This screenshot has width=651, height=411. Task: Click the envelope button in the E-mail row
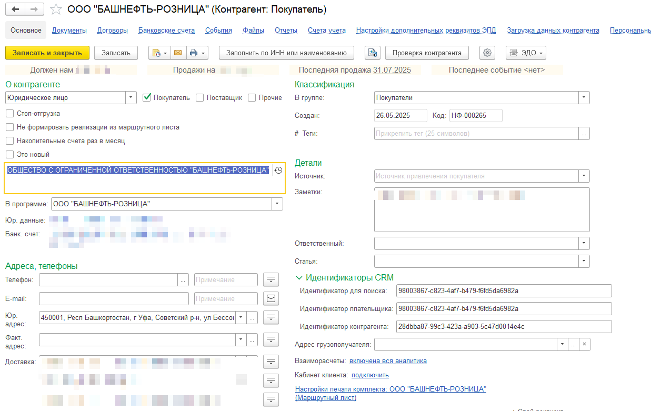pyautogui.click(x=271, y=299)
